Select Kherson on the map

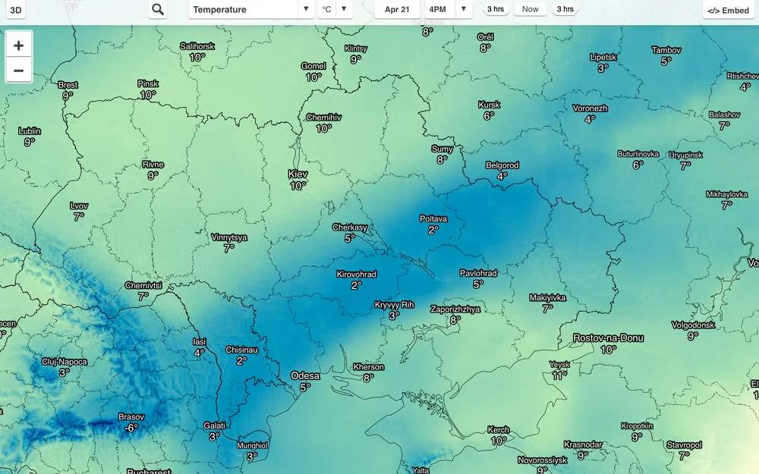pos(368,367)
